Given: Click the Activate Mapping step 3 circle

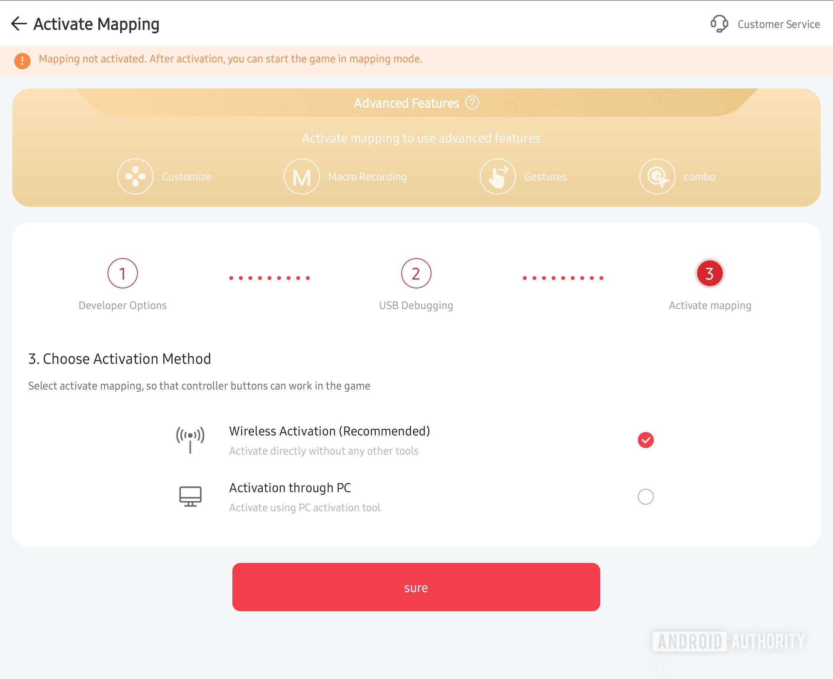Looking at the screenshot, I should coord(709,273).
